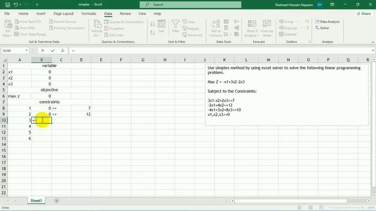Click Edit Links
This screenshot has height=211, width=376.
tap(113, 35)
